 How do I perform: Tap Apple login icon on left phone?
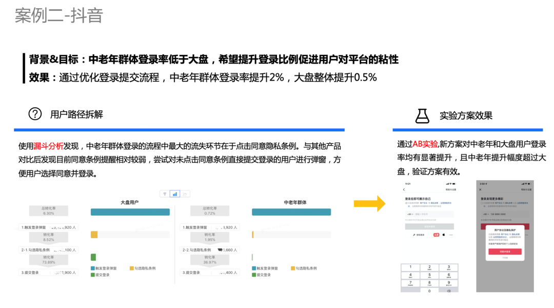coord(444,235)
